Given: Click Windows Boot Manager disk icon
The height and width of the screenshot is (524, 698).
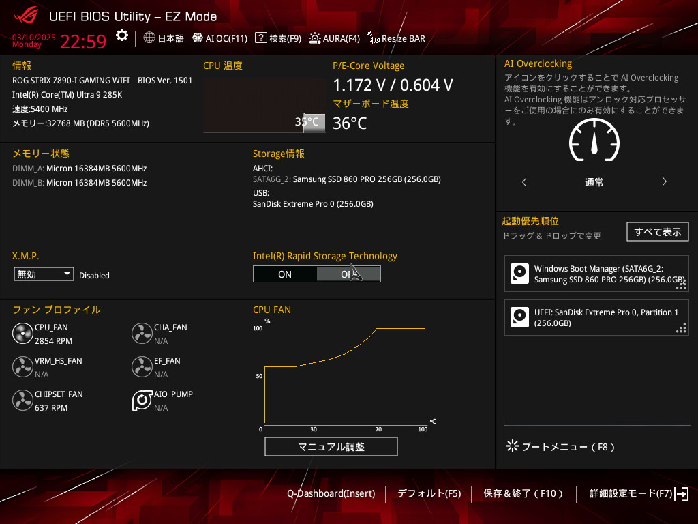Looking at the screenshot, I should (519, 274).
